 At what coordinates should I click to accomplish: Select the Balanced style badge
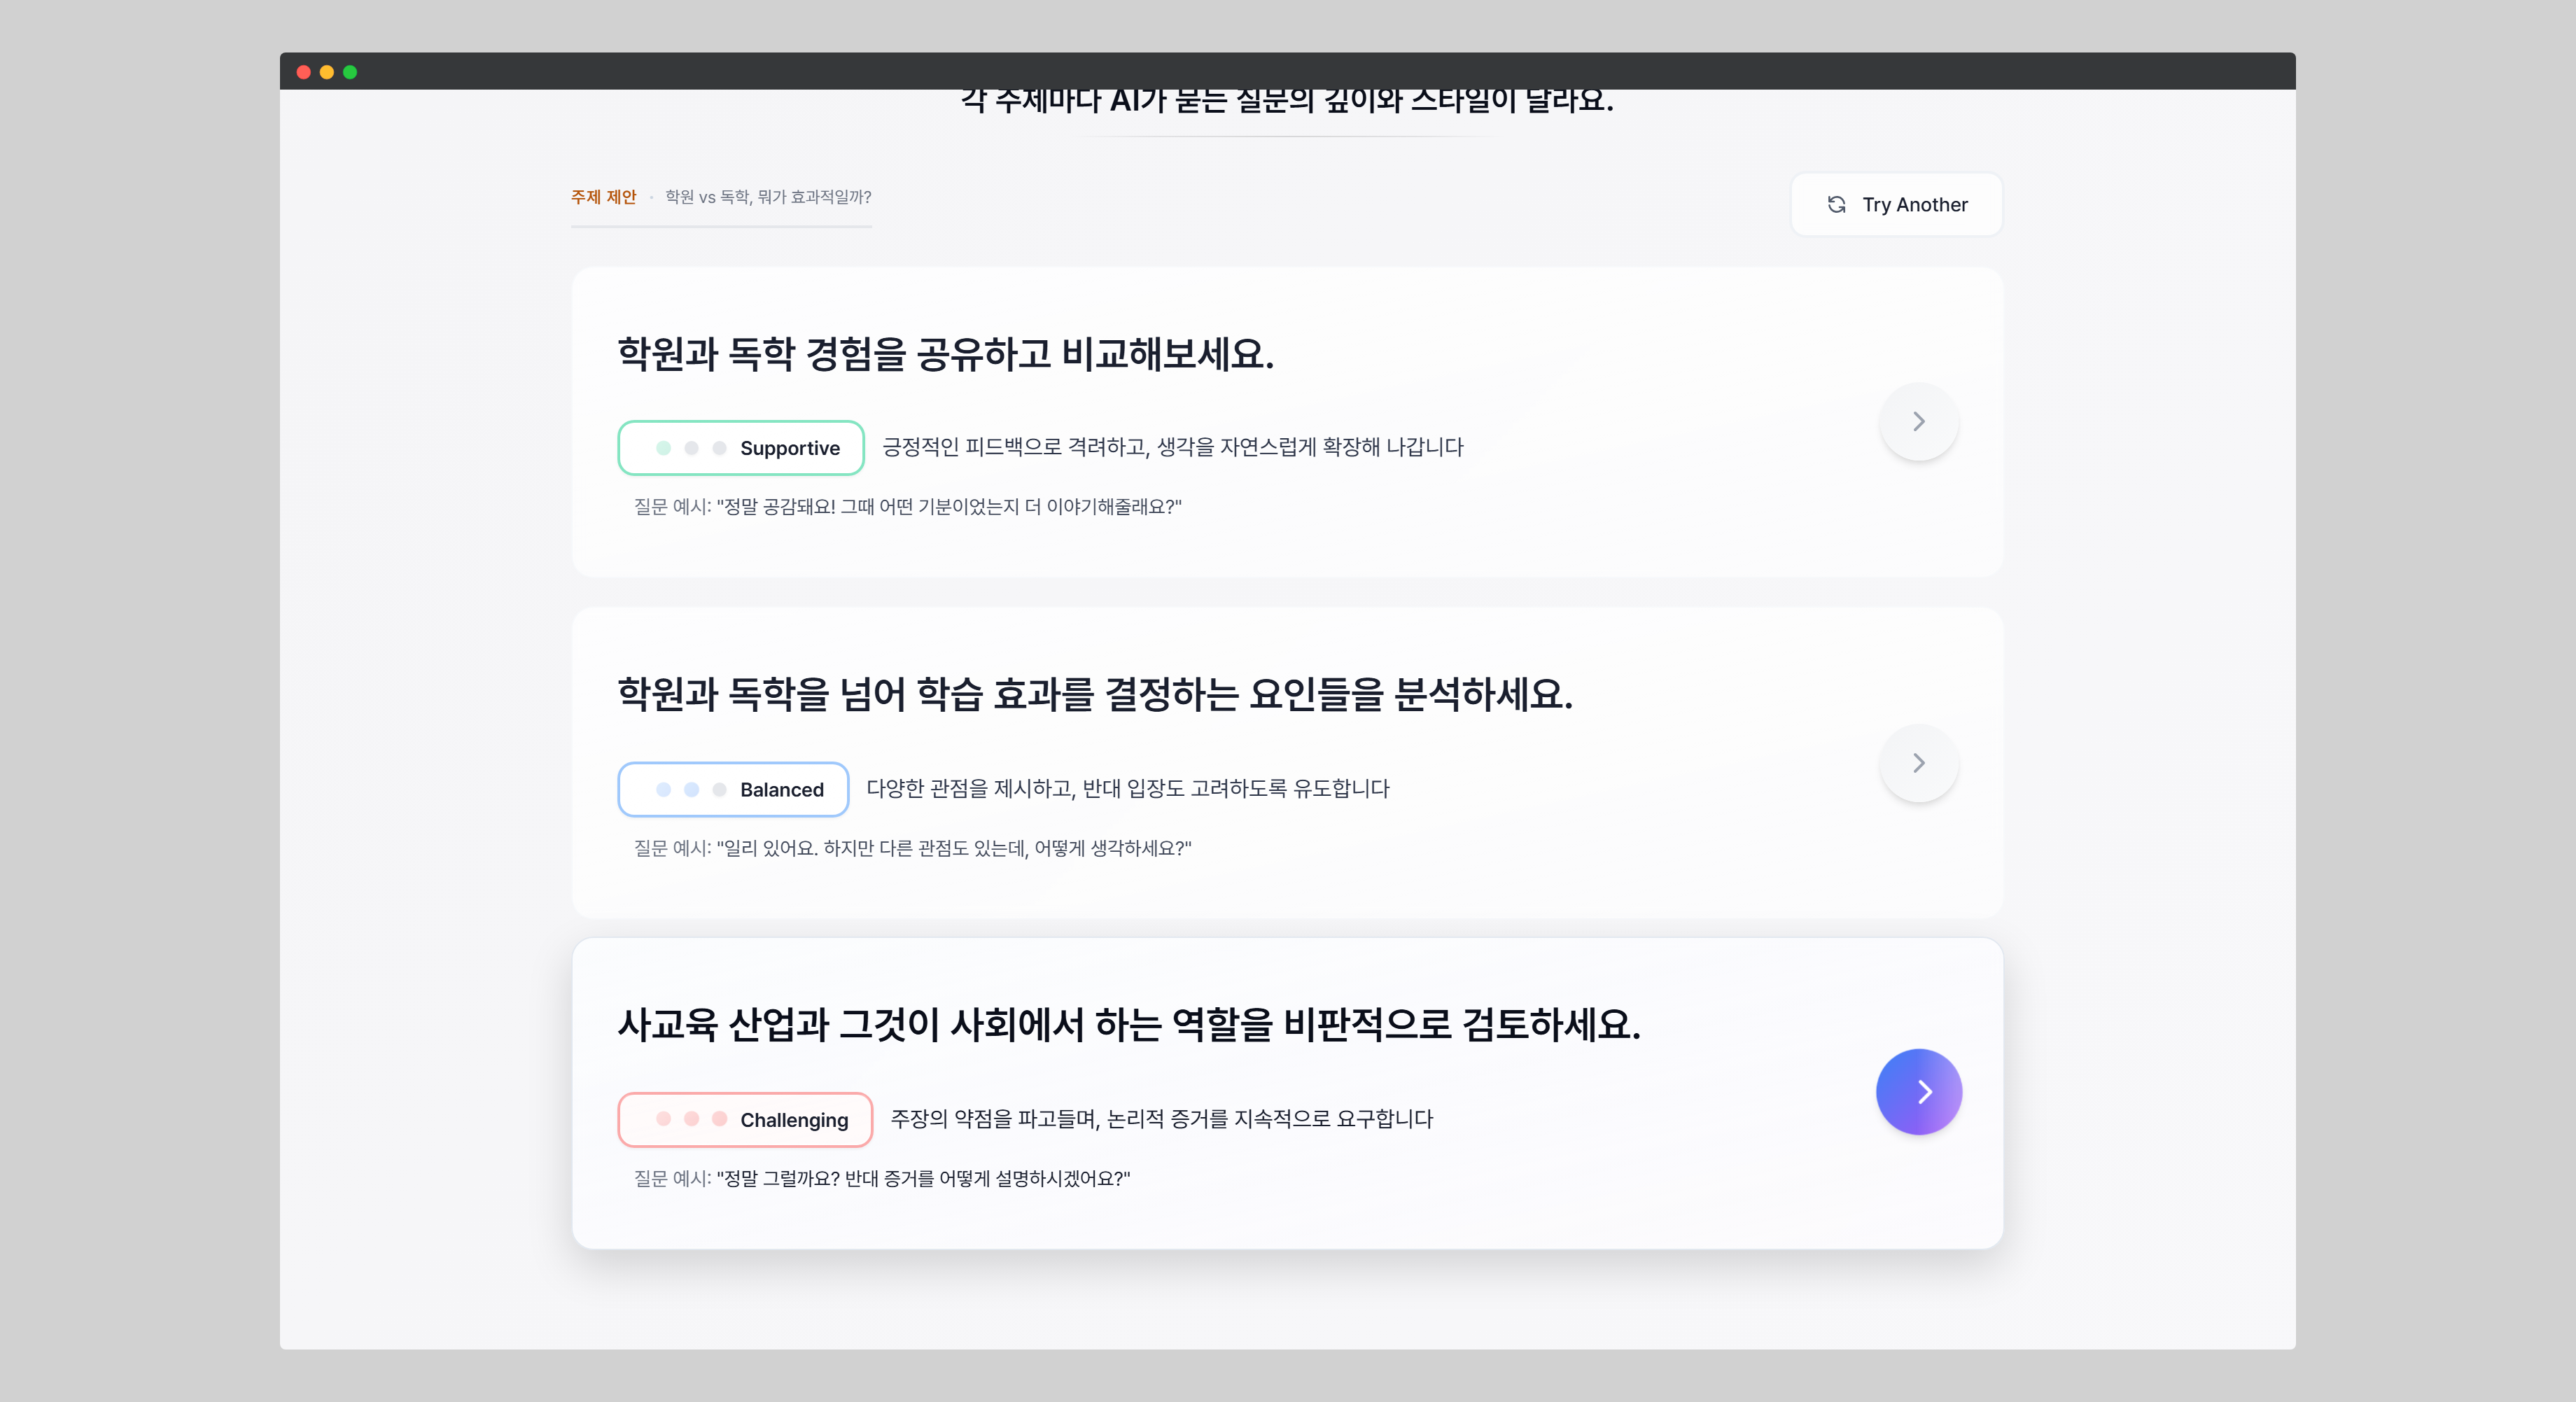coord(733,789)
